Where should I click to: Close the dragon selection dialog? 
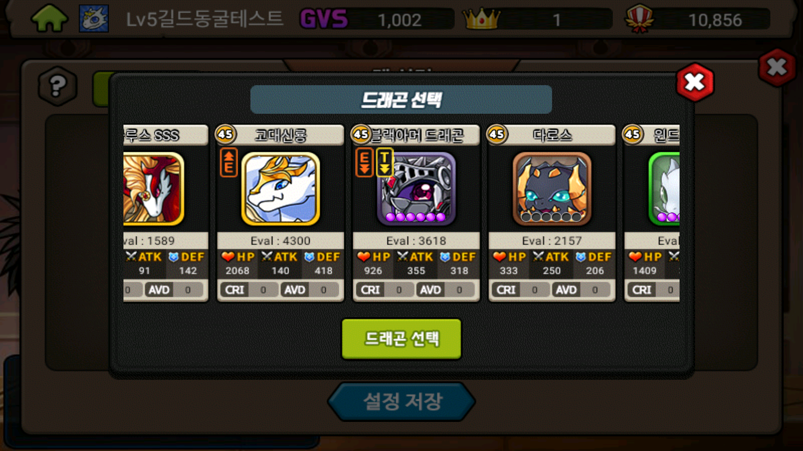tap(695, 82)
